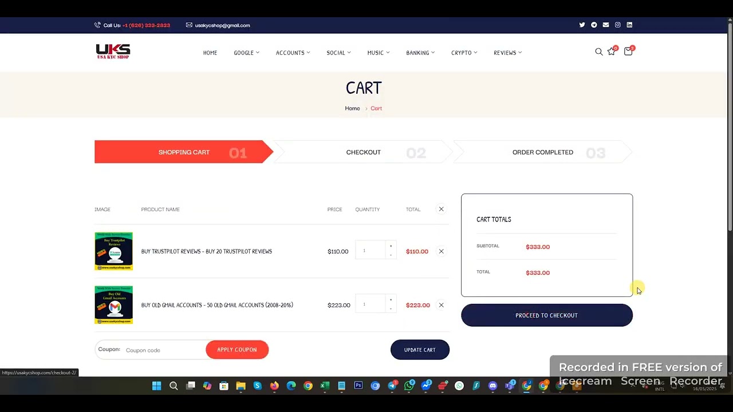733x412 pixels.
Task: Open the wishlist star icon in header
Action: pos(612,51)
